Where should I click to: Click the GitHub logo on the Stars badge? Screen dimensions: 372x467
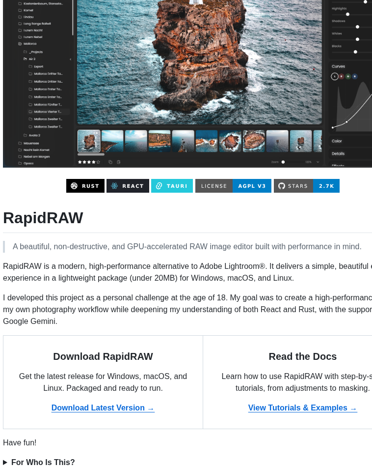click(x=282, y=186)
